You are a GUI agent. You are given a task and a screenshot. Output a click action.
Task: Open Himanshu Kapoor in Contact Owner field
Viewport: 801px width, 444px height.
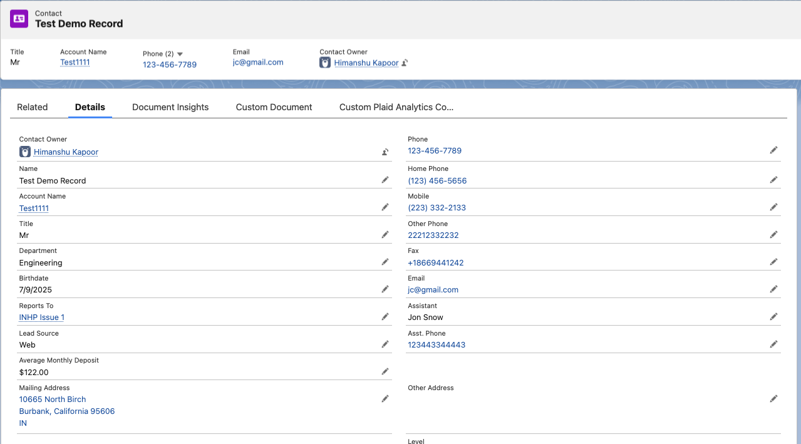[x=66, y=152]
